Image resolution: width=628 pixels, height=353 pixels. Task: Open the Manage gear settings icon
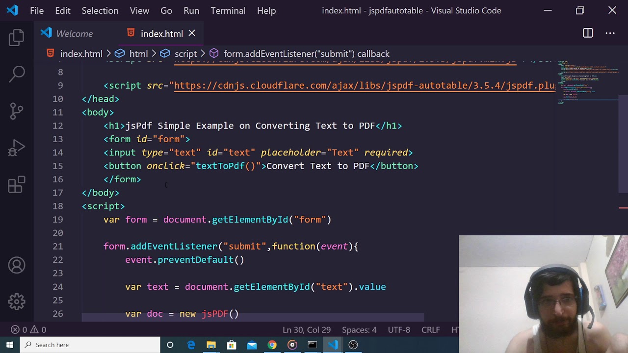coord(17,302)
